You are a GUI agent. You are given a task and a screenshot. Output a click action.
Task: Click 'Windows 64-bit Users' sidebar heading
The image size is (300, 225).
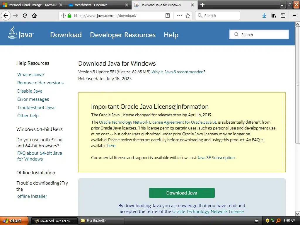[x=40, y=129]
